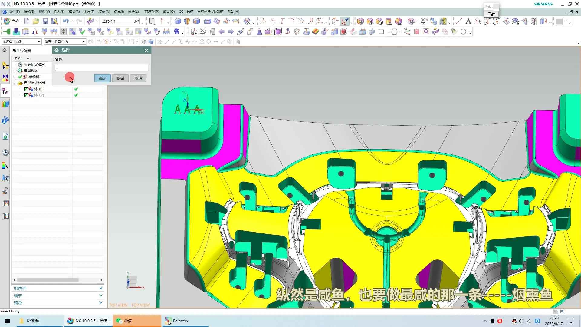Open file with folder icon
This screenshot has width=581, height=327.
36,21
